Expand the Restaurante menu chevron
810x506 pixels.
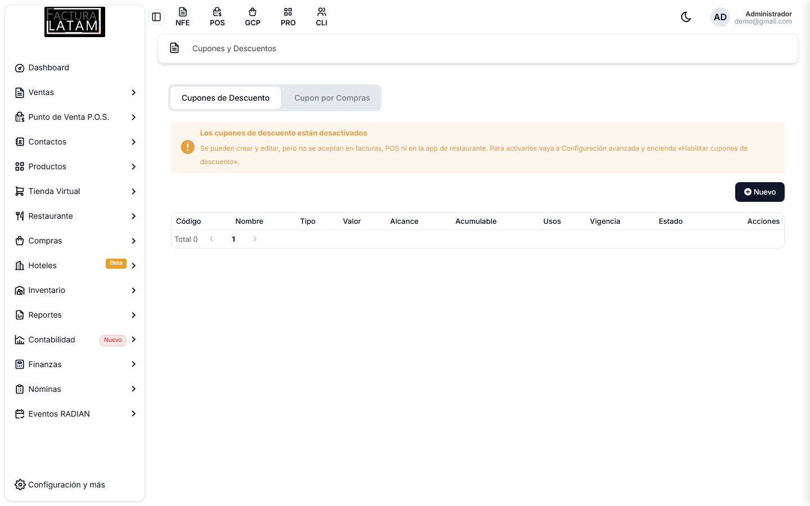click(x=133, y=216)
